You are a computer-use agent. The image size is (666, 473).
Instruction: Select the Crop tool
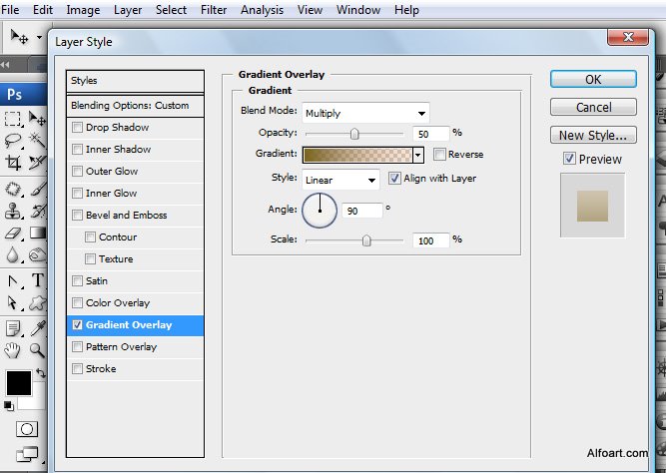pos(13,163)
